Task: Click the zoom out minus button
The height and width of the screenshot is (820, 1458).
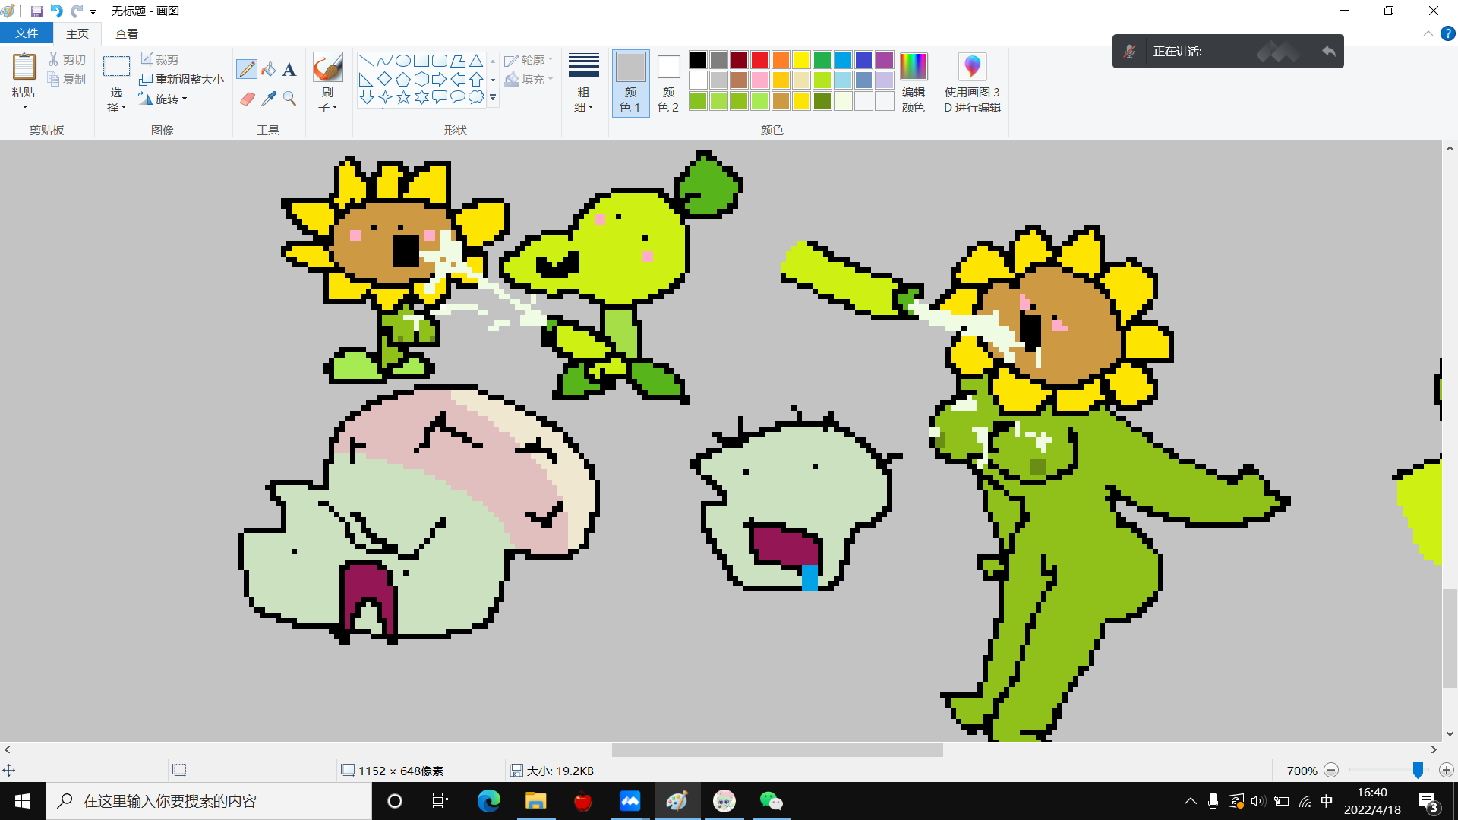Action: point(1331,770)
